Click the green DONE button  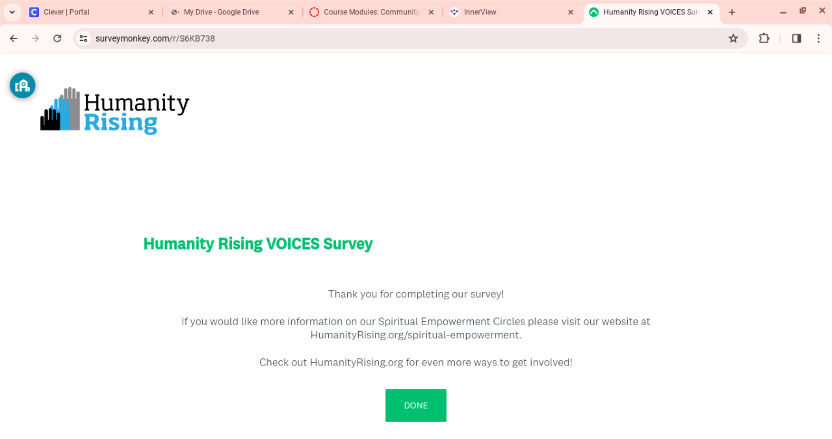(x=415, y=405)
